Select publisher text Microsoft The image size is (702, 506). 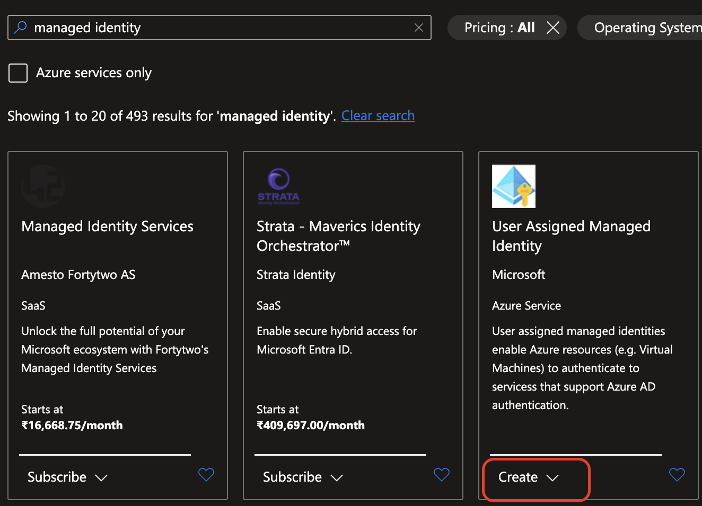[x=519, y=275]
